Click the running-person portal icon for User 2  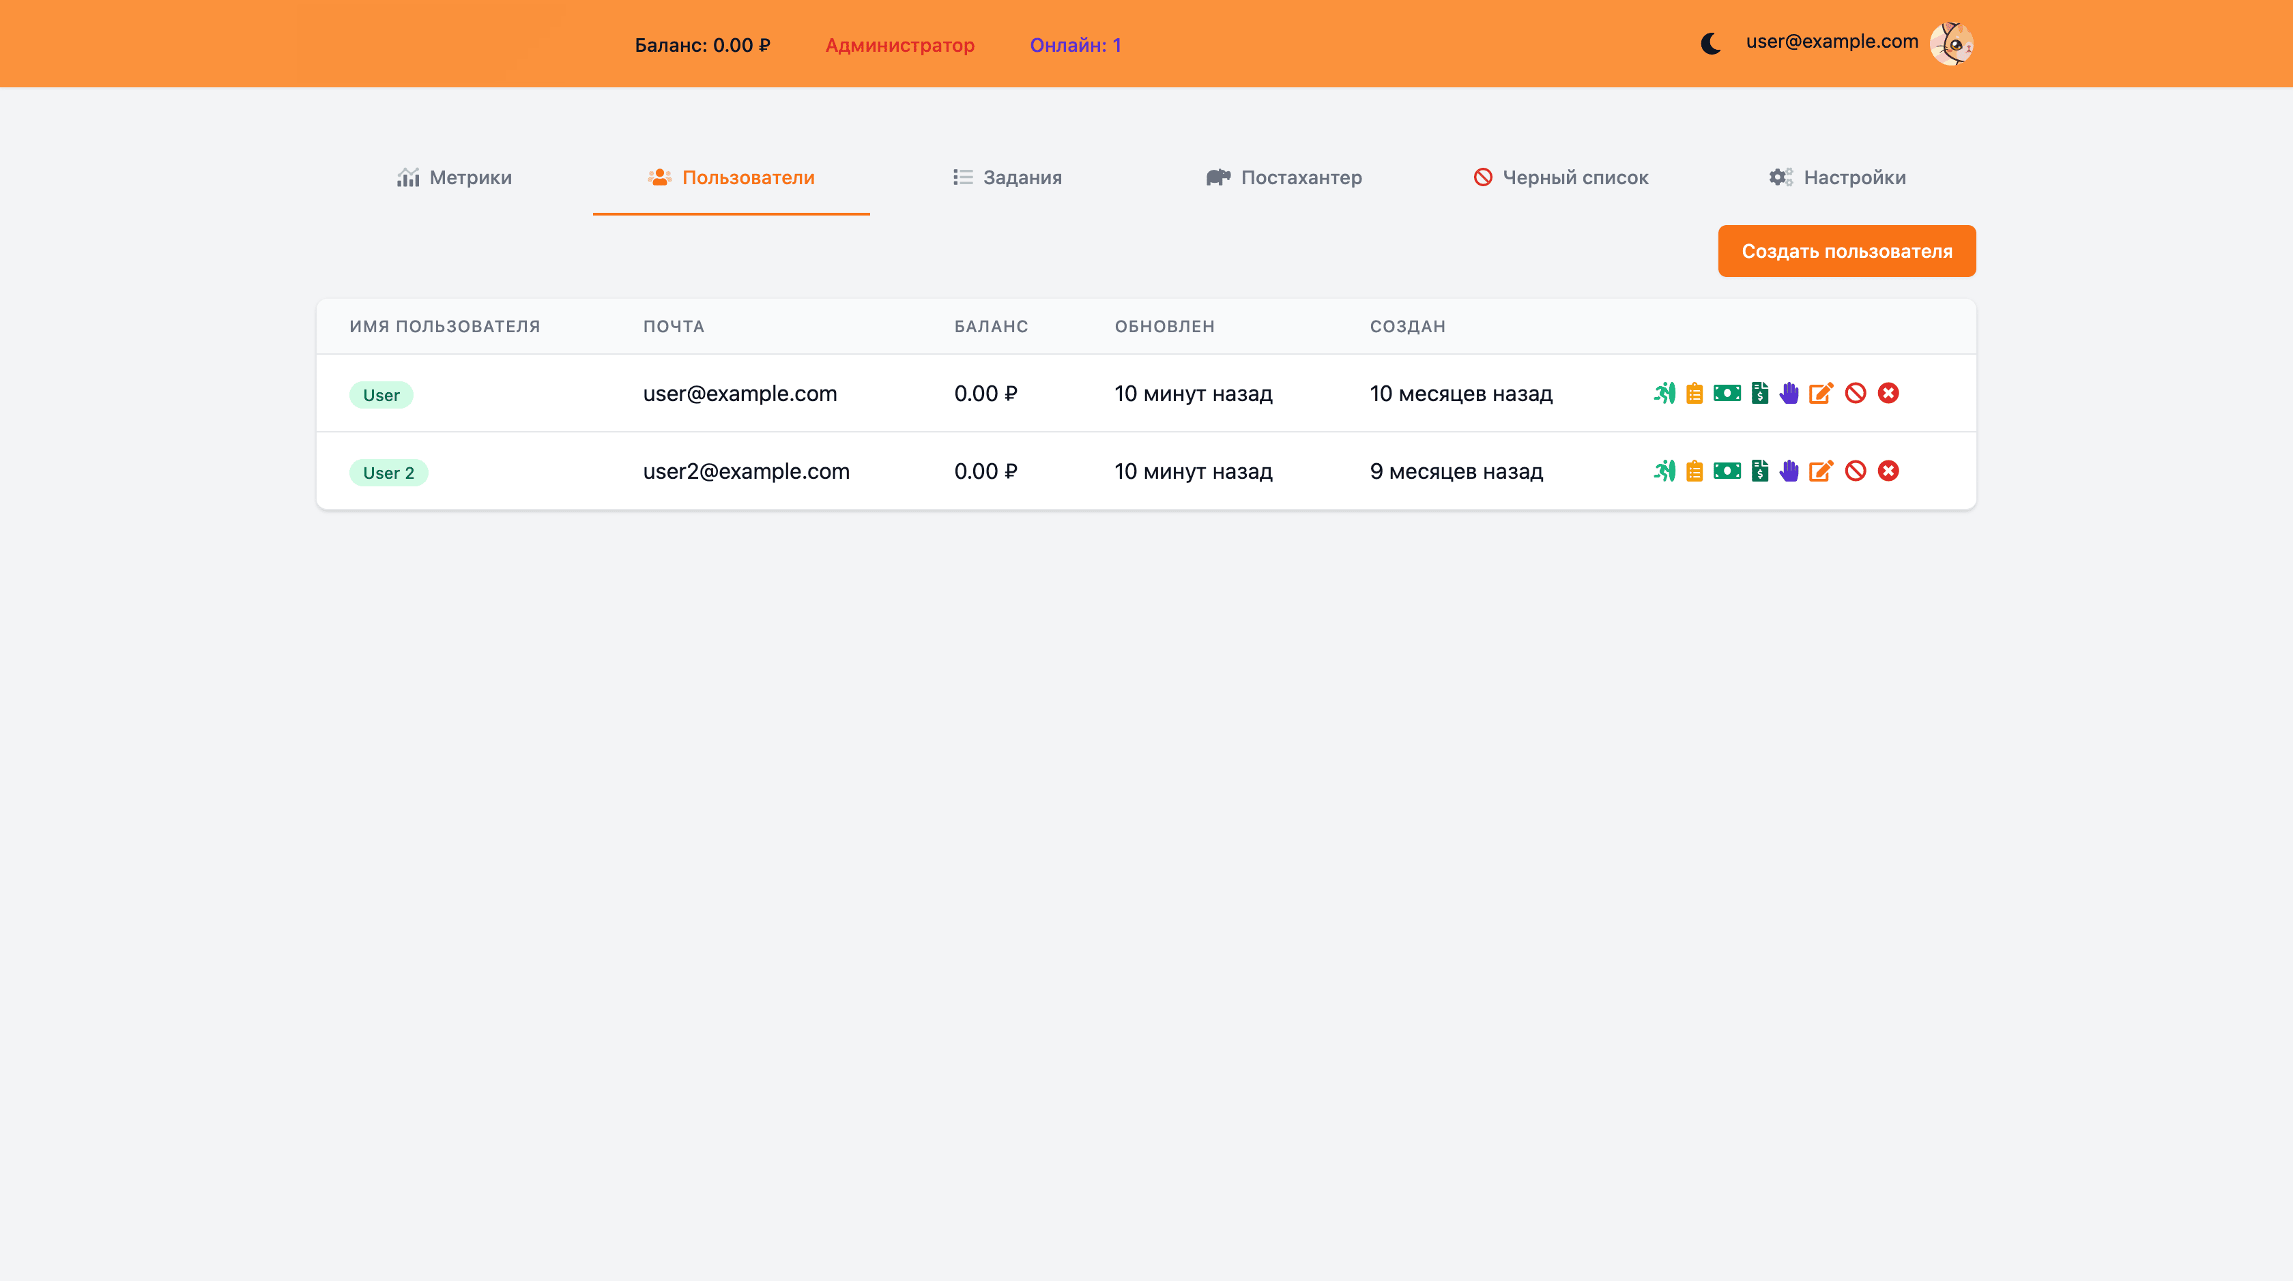(1664, 471)
